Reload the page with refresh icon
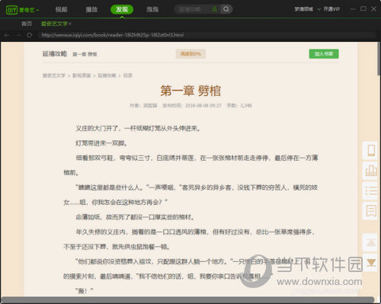 [29, 35]
